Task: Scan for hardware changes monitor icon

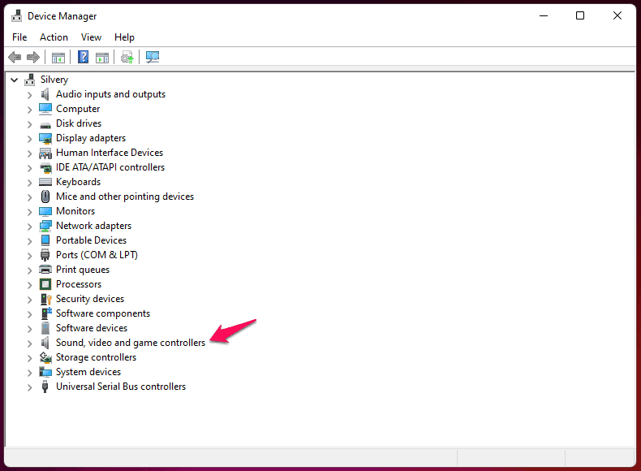Action: coord(152,57)
